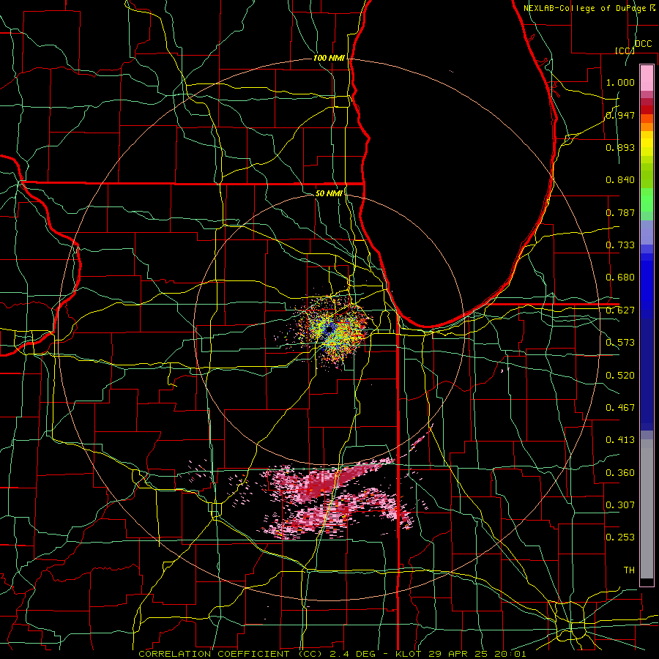Click the "100 NMI" range ring label
Viewport: 659px width, 659px height.
click(329, 58)
